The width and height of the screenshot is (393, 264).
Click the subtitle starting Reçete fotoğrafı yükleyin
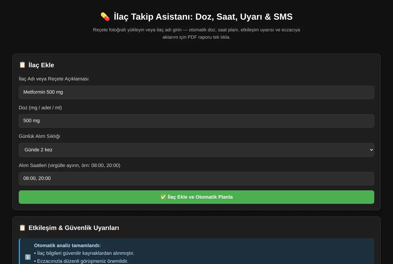[x=196, y=33]
